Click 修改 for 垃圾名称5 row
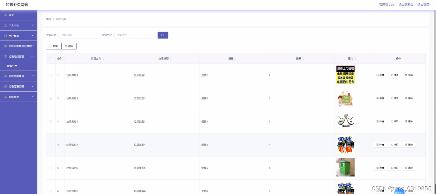The image size is (436, 194). point(395,168)
